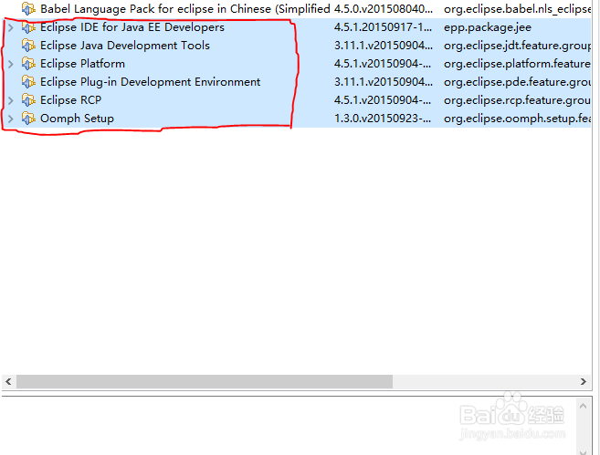Click version 4.5.0.v201508040... of Babel pack
The image size is (600, 455).
[384, 9]
